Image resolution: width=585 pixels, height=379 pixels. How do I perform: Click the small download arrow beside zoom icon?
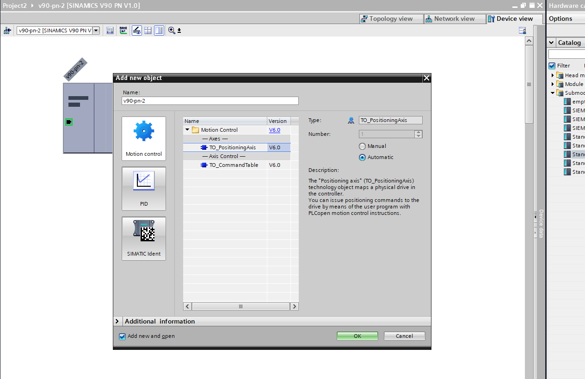pos(179,31)
